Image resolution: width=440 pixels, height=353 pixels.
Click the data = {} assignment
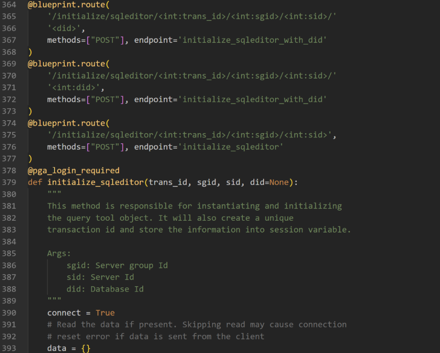69,349
